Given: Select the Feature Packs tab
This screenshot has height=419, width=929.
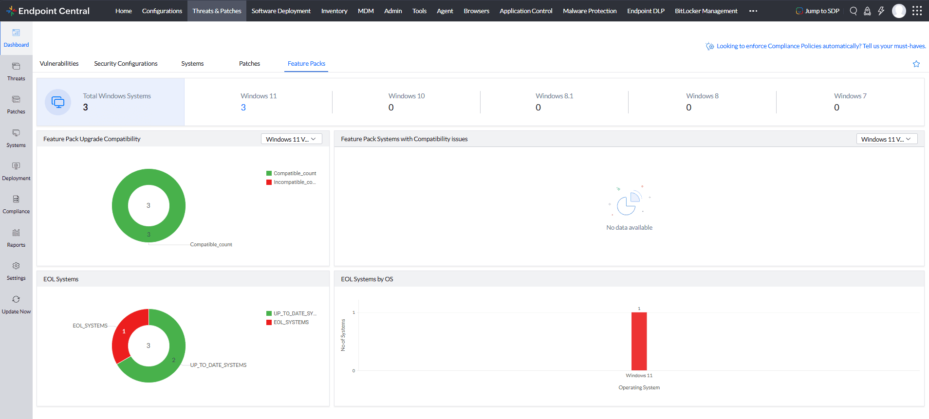Looking at the screenshot, I should 306,64.
